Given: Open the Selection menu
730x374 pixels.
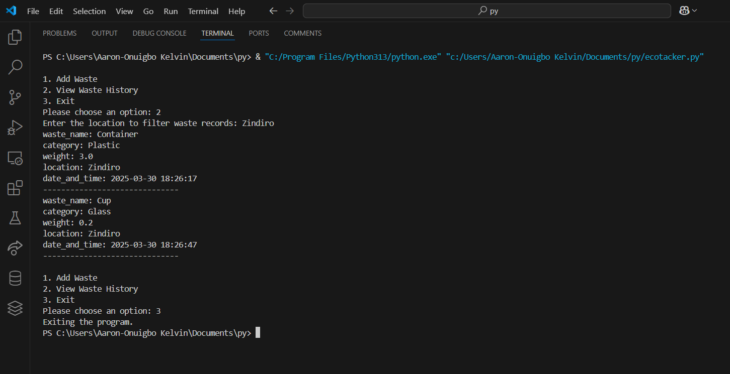Looking at the screenshot, I should pos(90,11).
